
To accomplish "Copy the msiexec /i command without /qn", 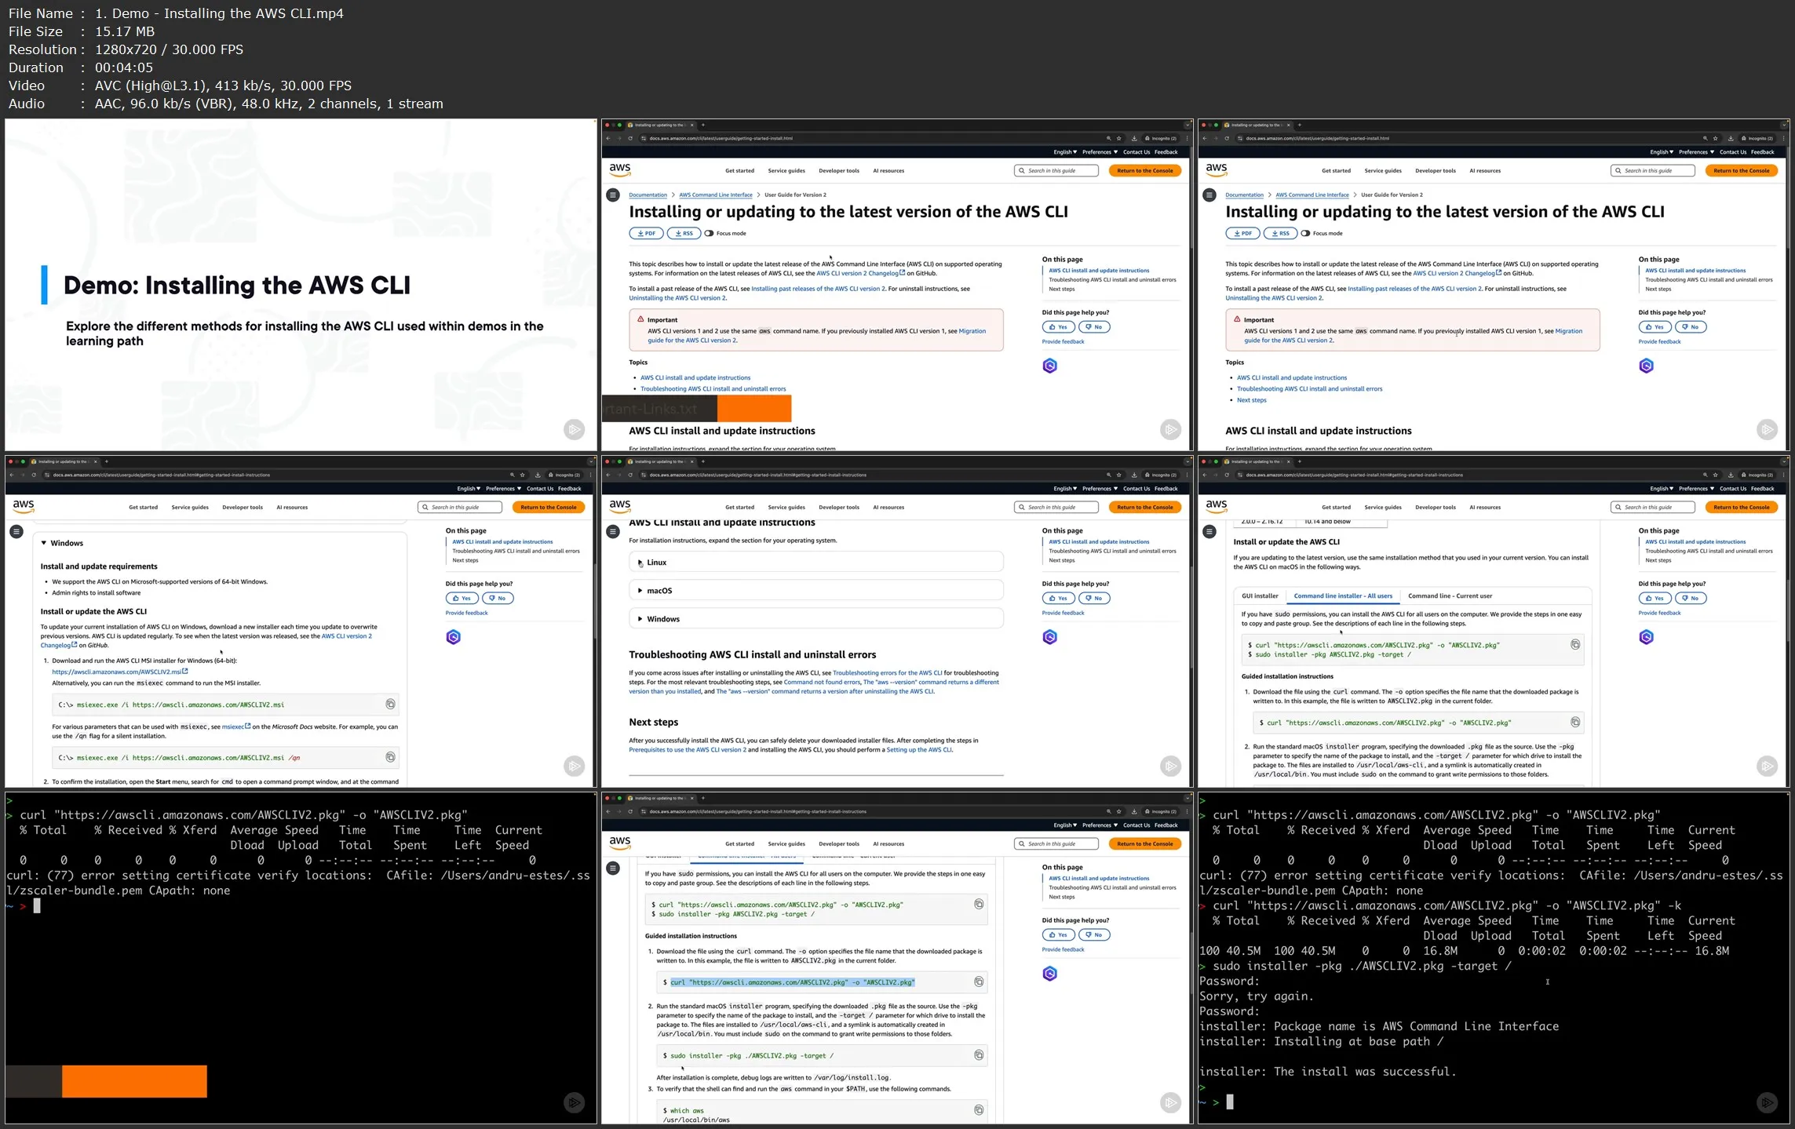I will point(390,704).
